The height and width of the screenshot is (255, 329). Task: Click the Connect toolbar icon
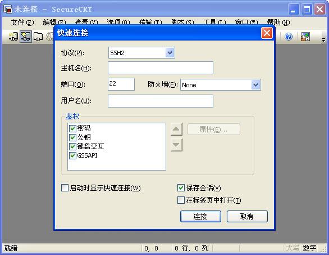pos(13,37)
